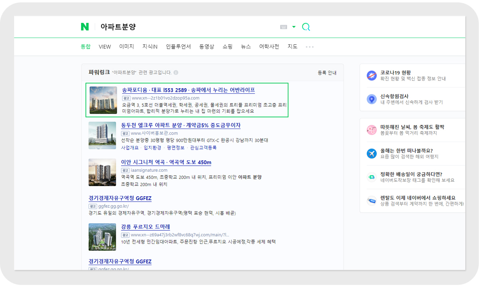Click the 확진 현황 및 백신 접종 정보 안내 text
The width and height of the screenshot is (479, 289).
coord(413,79)
